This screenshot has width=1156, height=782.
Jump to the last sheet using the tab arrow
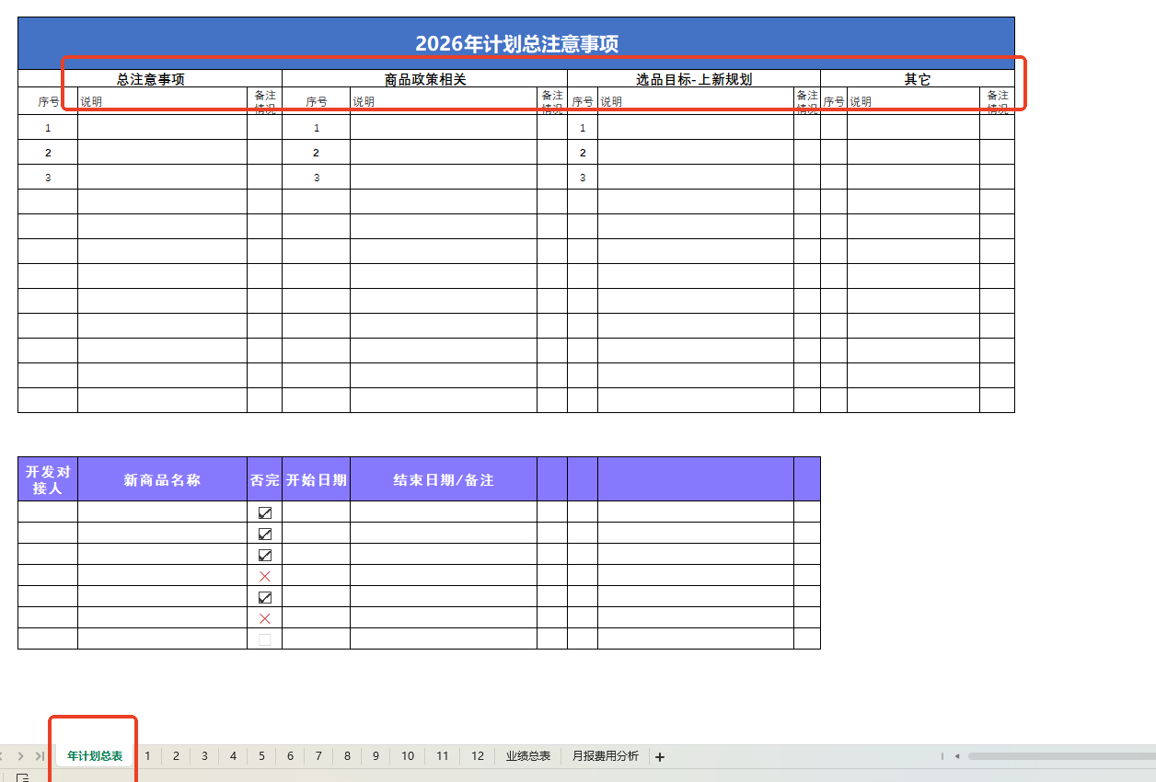coord(40,756)
